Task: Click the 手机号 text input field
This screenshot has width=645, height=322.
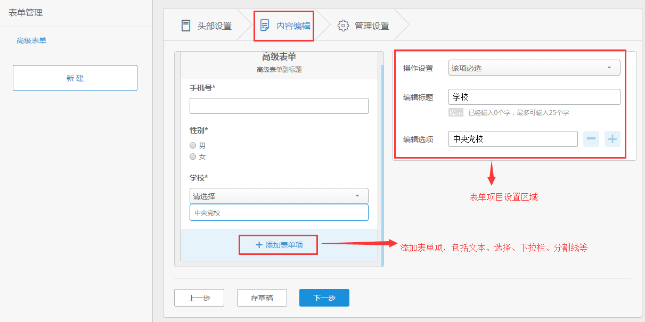Action: (279, 106)
